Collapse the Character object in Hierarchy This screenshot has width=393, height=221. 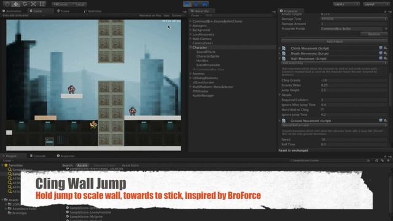click(x=190, y=47)
